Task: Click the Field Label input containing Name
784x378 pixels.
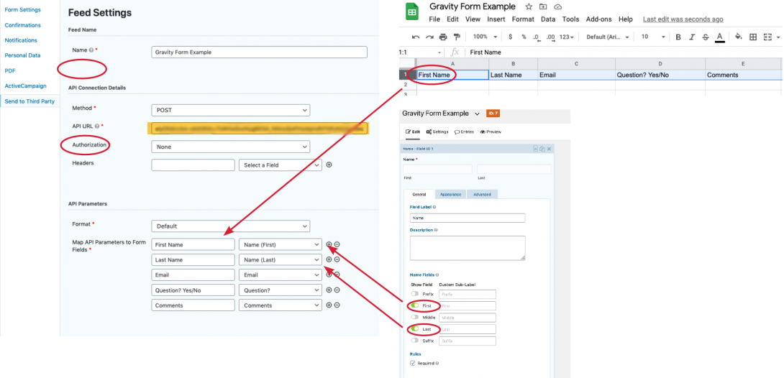Action: click(468, 218)
